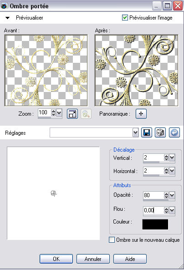Click the grayed-out proof preview icon

[x=86, y=114]
